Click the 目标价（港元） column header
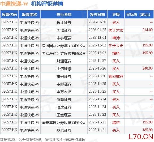Viewport: 154px width, 142px height. coord(139,15)
